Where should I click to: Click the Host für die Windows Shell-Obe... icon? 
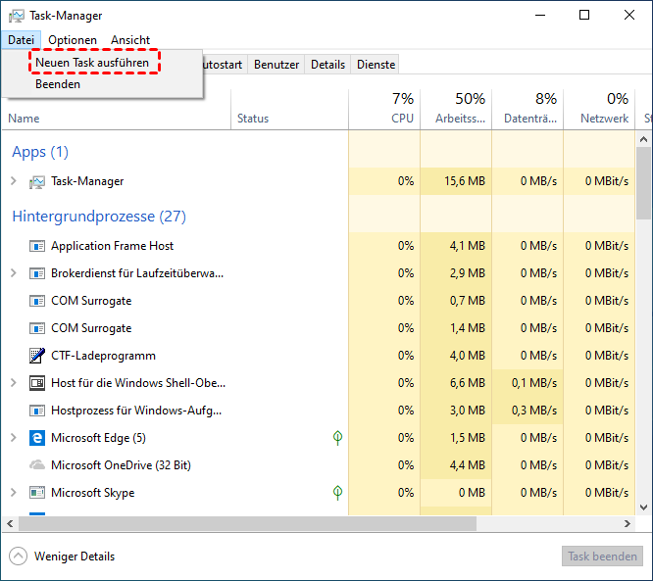click(x=36, y=383)
